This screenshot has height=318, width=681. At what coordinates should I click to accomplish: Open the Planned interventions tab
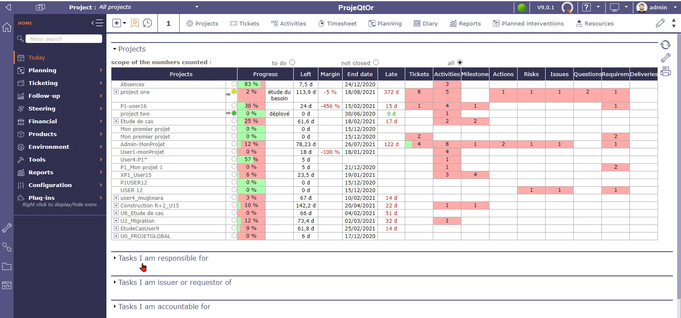pos(528,23)
